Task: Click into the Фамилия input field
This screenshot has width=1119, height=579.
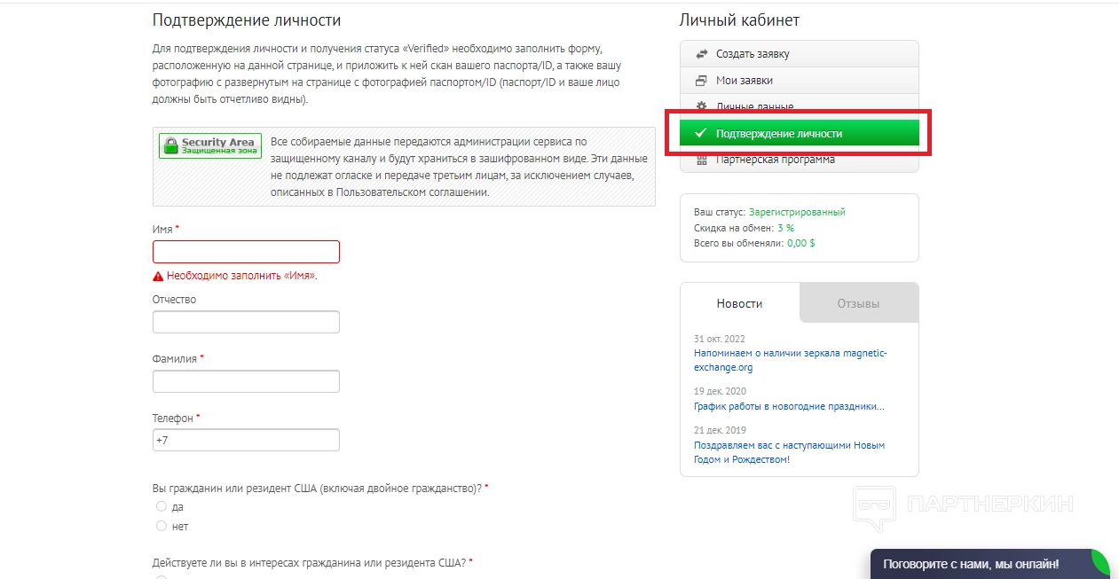Action: 246,381
